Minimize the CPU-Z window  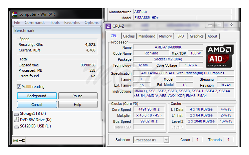click(210, 25)
